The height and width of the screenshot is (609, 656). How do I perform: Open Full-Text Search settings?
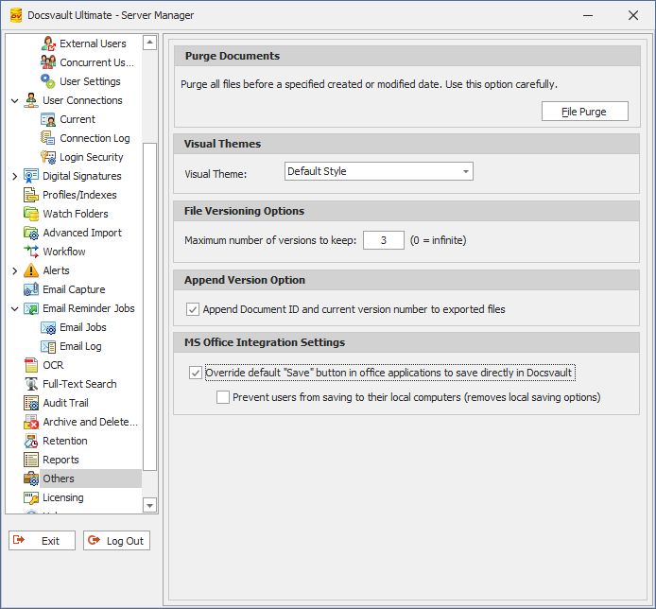point(79,384)
